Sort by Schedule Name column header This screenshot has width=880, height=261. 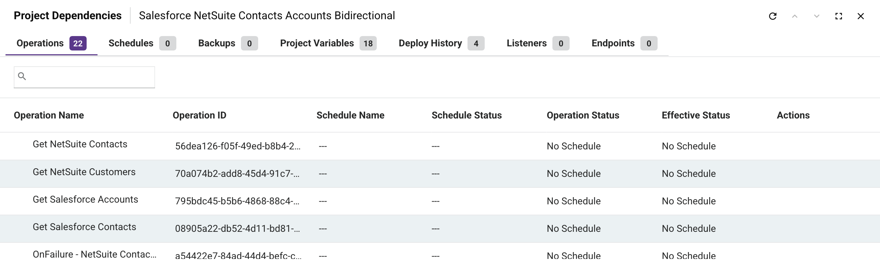pyautogui.click(x=350, y=115)
